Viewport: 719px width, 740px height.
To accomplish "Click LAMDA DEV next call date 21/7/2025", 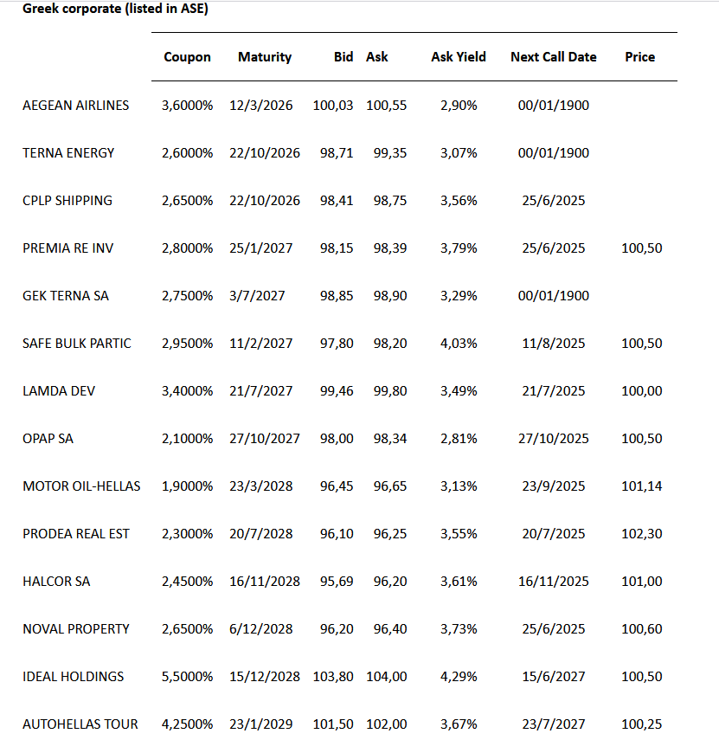I will [554, 391].
